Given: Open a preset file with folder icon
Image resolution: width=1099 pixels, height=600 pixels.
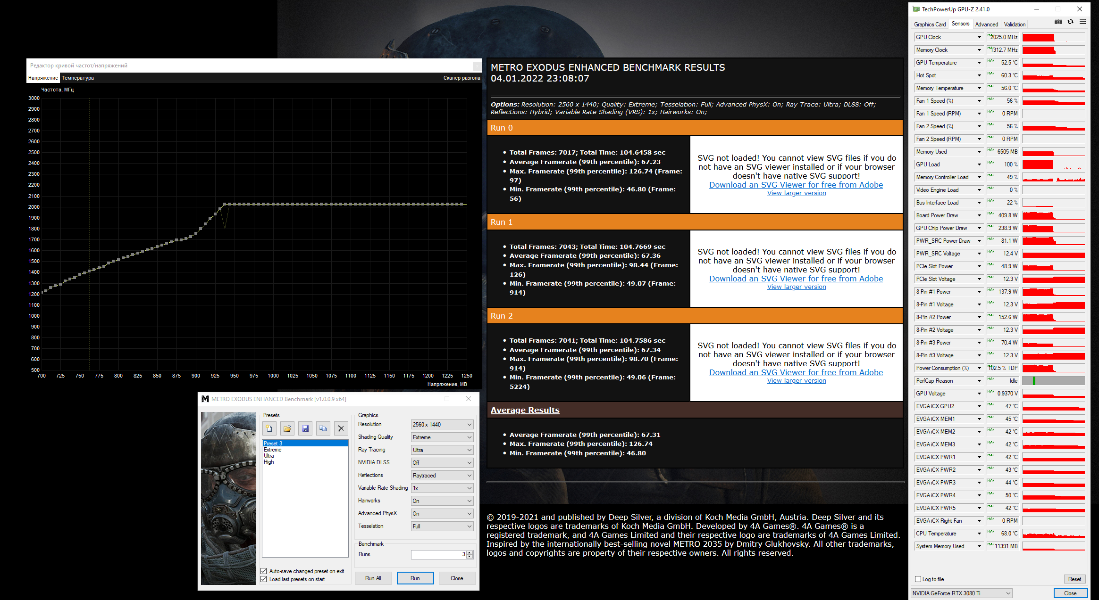Looking at the screenshot, I should pyautogui.click(x=287, y=428).
